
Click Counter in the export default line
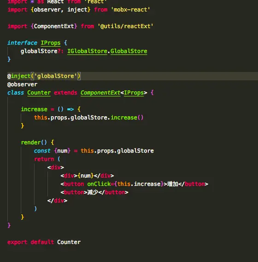point(69,242)
